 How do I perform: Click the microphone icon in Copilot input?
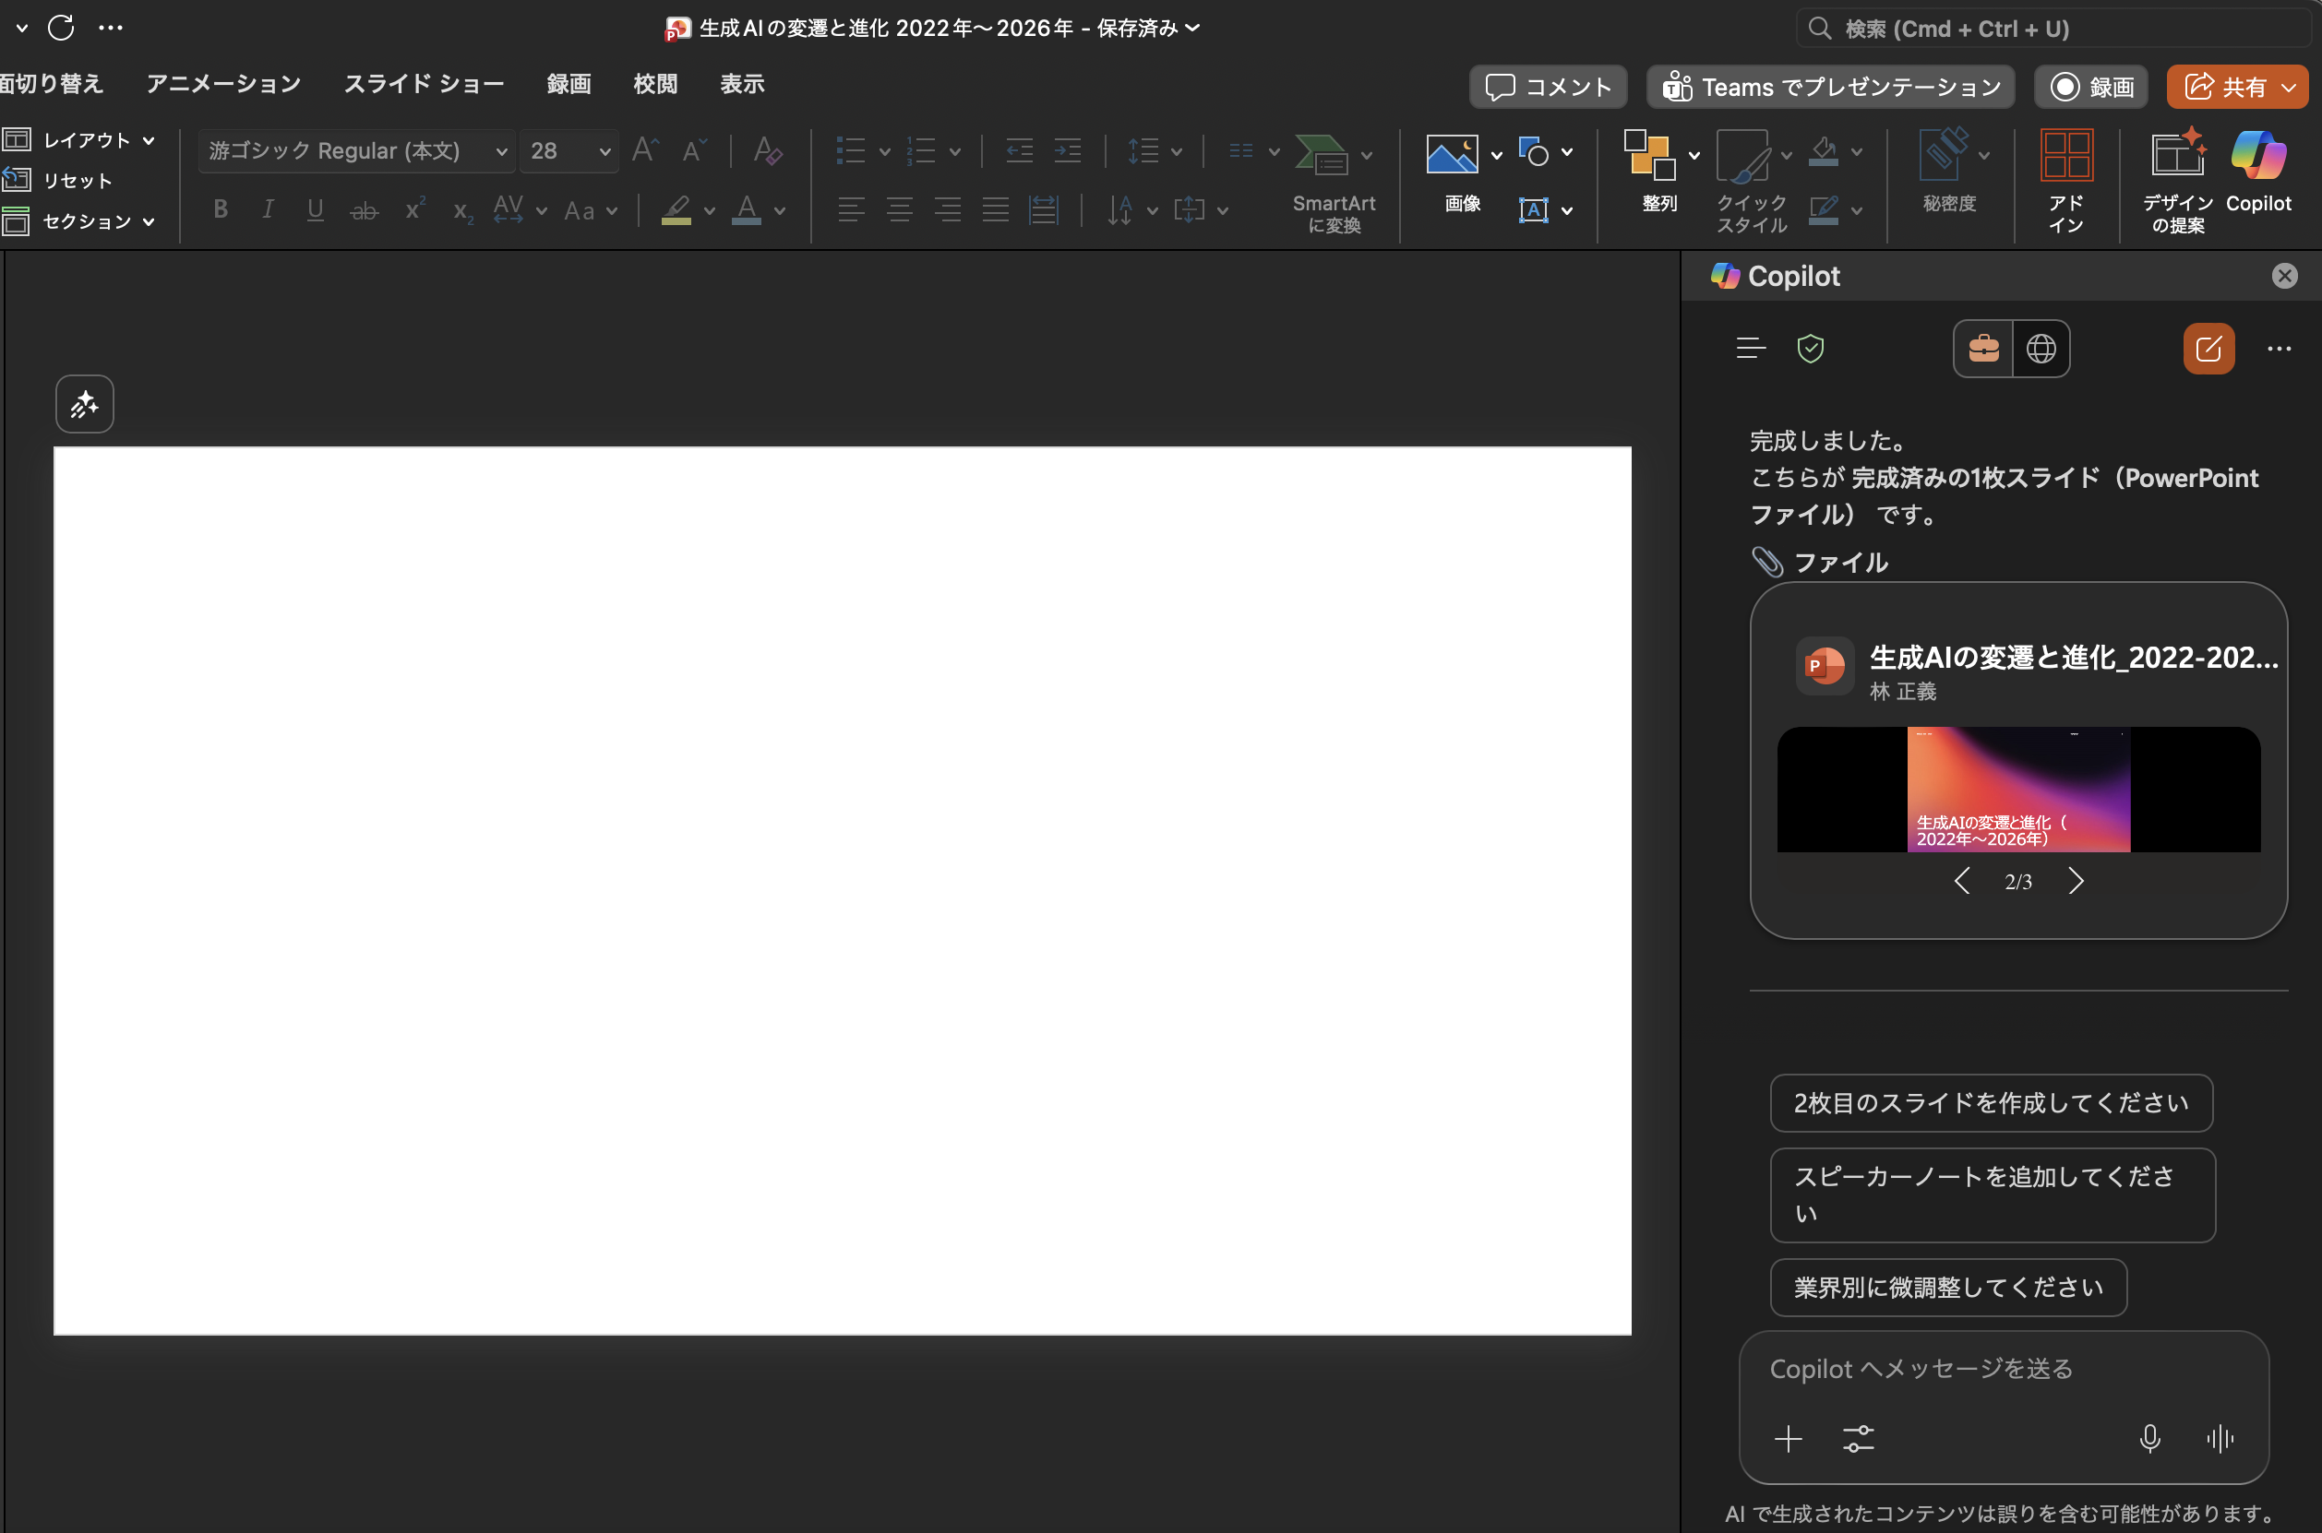coord(2148,1438)
